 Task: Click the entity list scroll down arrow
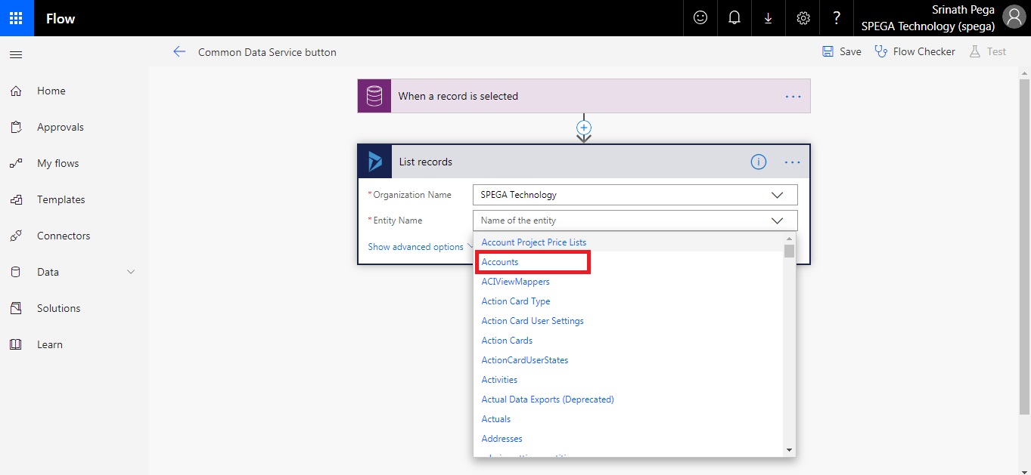(789, 449)
